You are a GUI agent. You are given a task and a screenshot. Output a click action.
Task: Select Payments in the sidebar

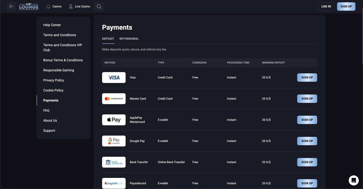(51, 100)
